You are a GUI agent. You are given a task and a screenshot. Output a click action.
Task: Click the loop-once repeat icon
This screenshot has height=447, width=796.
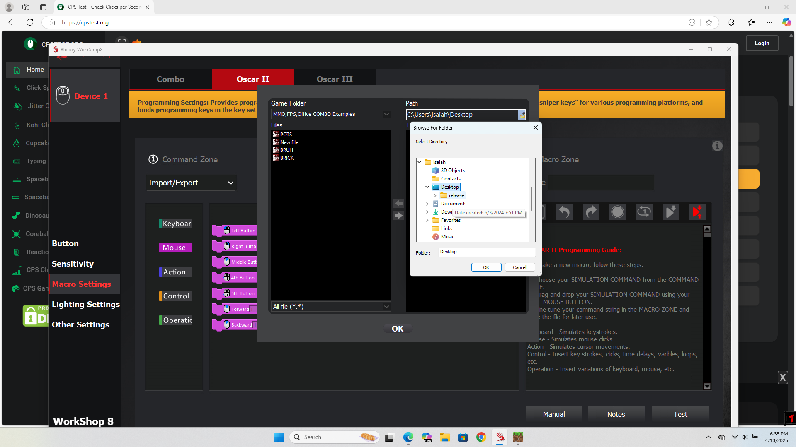click(644, 212)
